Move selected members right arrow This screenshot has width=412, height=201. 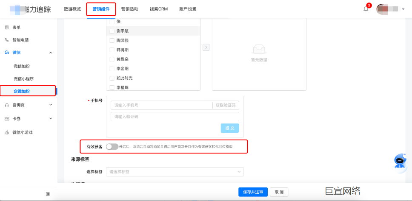pos(206,47)
